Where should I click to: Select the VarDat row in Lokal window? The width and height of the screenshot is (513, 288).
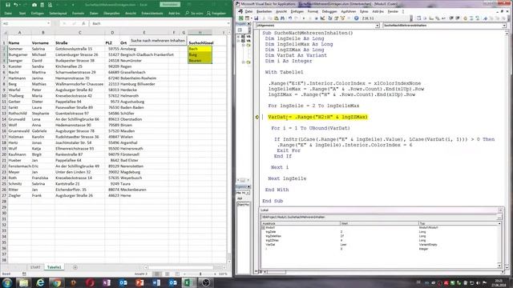pyautogui.click(x=380, y=245)
